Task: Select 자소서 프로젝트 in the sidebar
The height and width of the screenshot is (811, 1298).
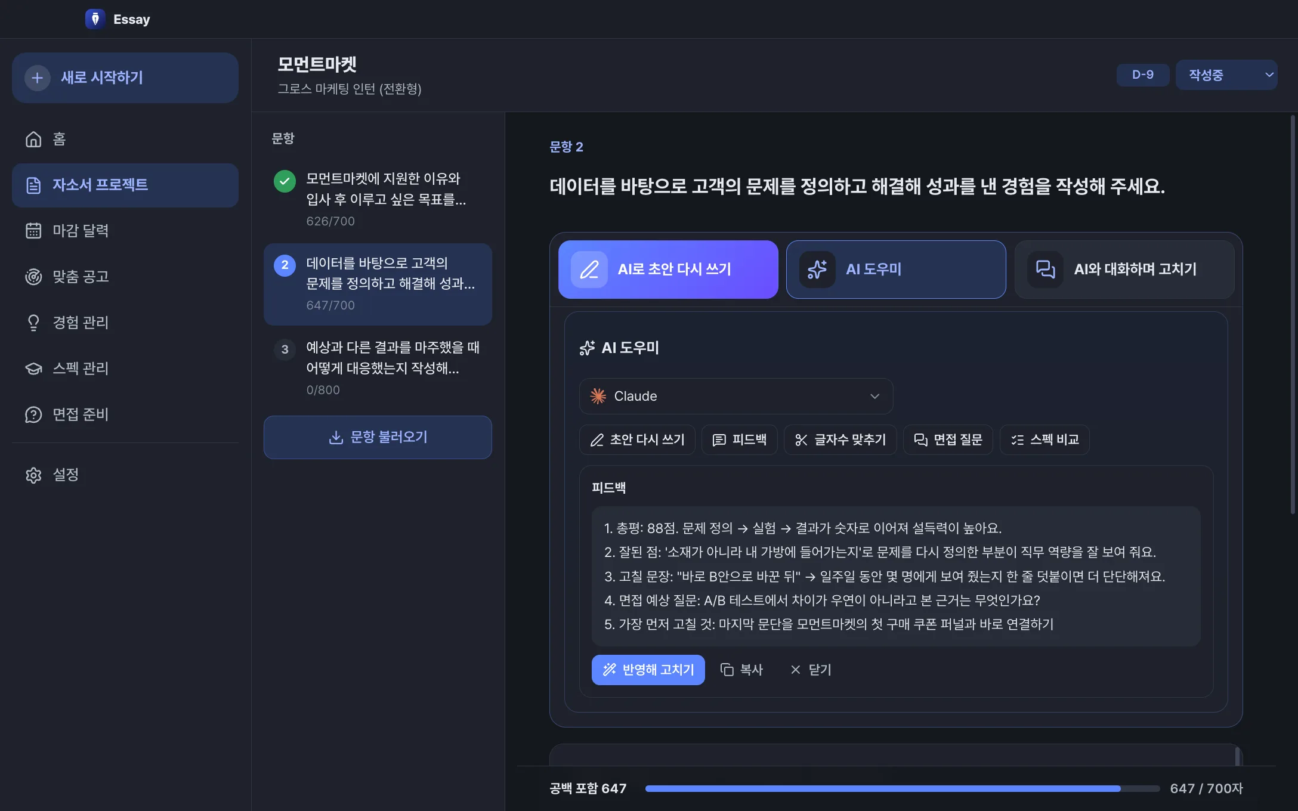Action: click(125, 185)
